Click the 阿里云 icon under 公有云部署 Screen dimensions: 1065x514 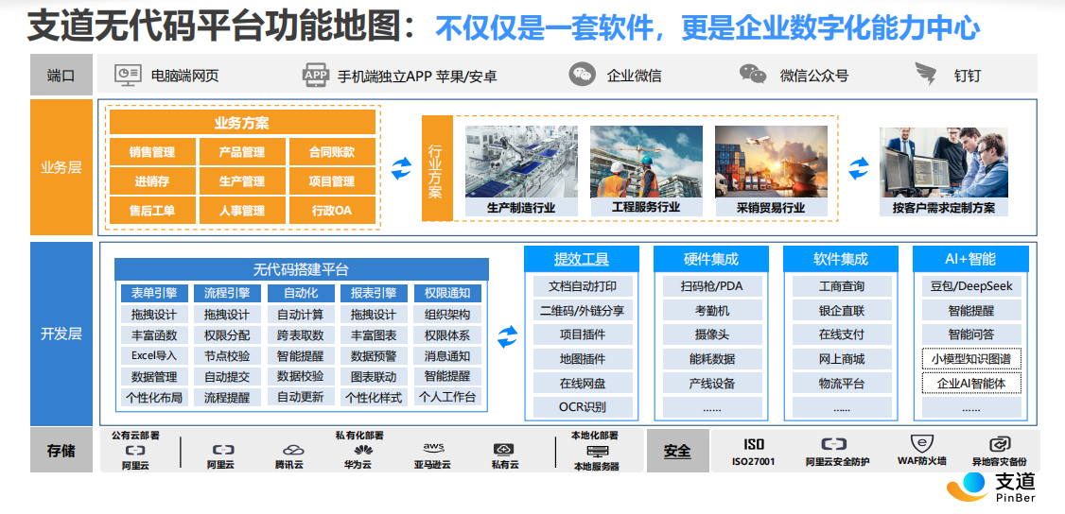[x=135, y=451]
